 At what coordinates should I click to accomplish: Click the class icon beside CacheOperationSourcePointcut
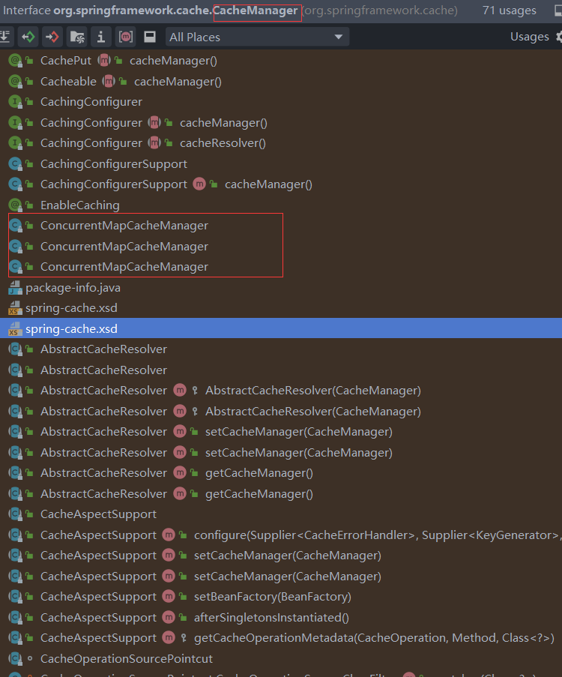pyautogui.click(x=15, y=659)
